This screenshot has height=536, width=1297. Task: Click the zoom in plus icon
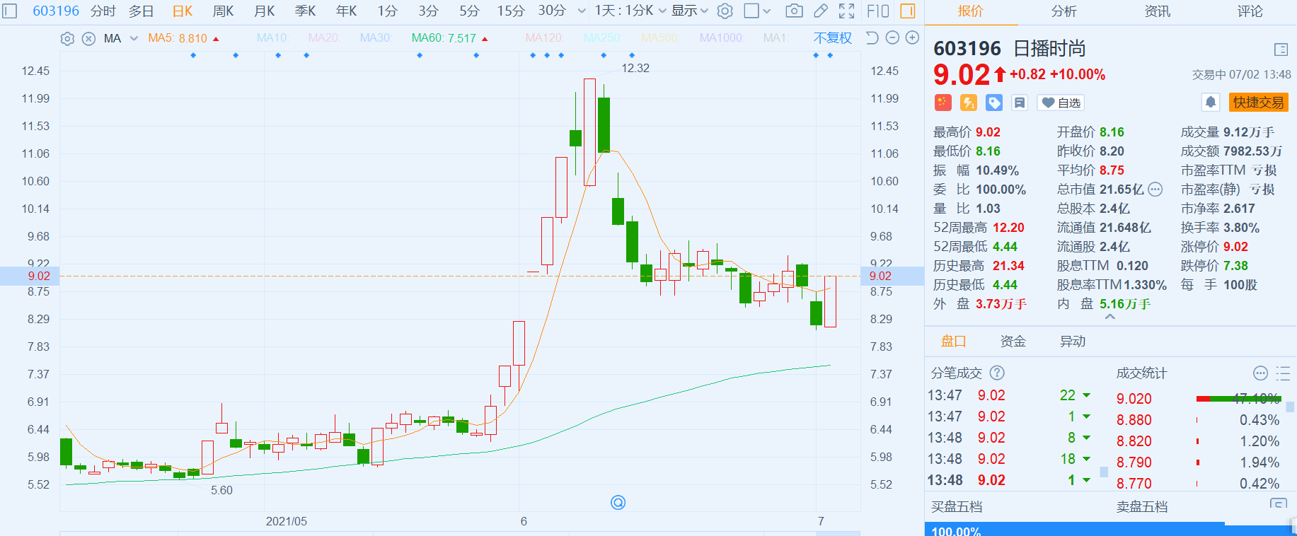tap(913, 38)
